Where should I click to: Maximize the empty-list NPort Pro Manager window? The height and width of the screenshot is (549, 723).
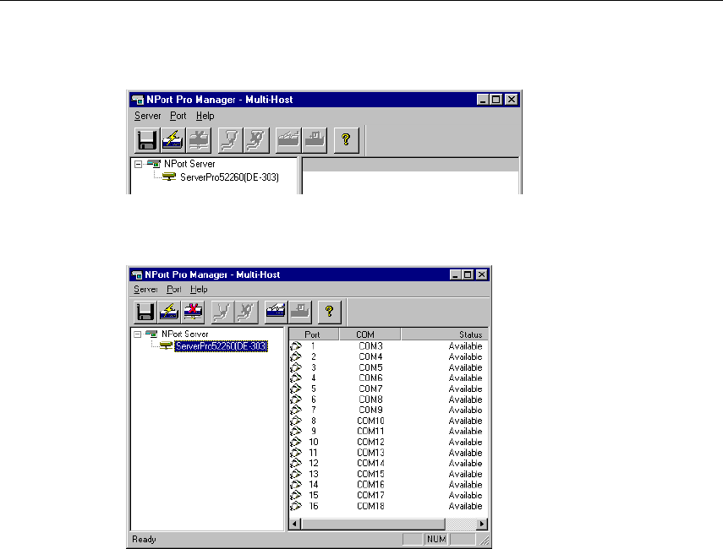tap(496, 100)
